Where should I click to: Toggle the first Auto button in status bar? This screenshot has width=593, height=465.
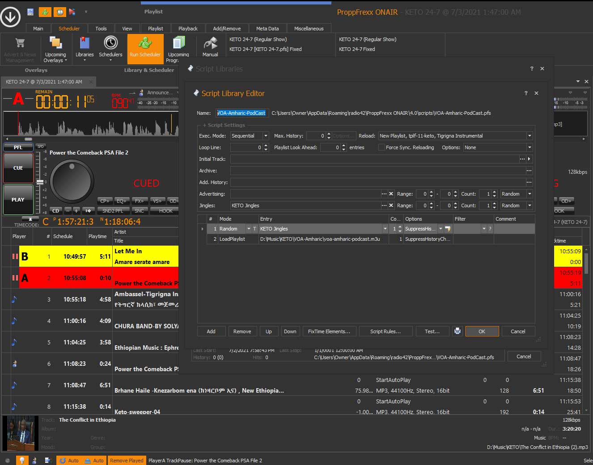[69, 460]
